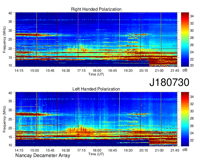Click the 17:15 tick under Left Handed plot
Screen dimensions: 197x159
point(81,150)
